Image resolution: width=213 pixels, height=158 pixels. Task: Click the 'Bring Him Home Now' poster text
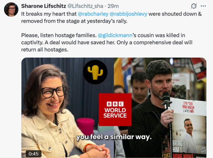coord(180,150)
